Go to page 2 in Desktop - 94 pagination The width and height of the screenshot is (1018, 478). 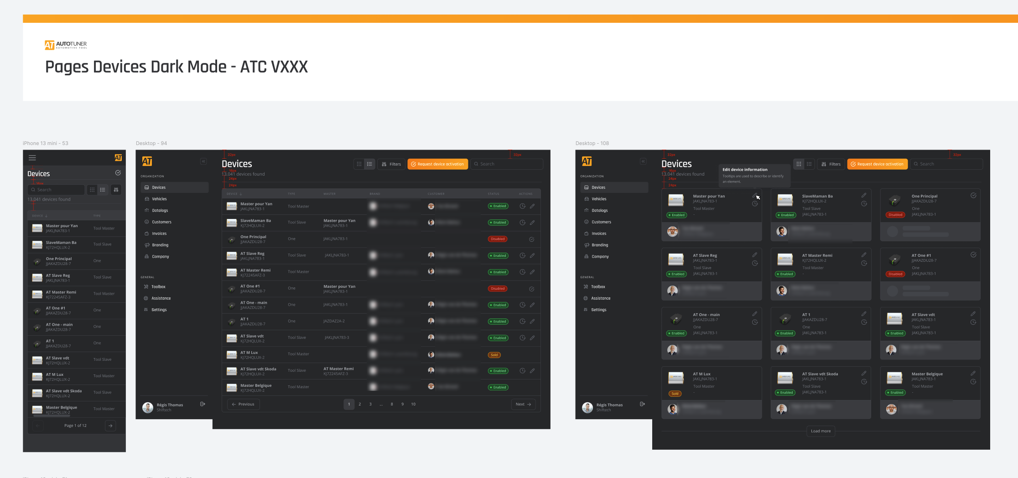pyautogui.click(x=360, y=404)
